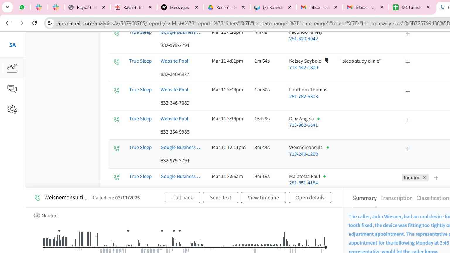Click phone number 713-240-1268
This screenshot has width=450, height=253.
pos(303,154)
